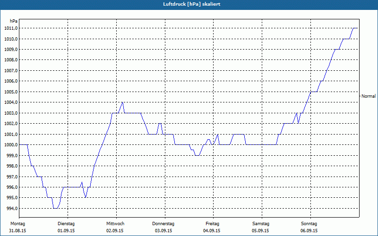Click the date 01.09.15

coord(66,231)
